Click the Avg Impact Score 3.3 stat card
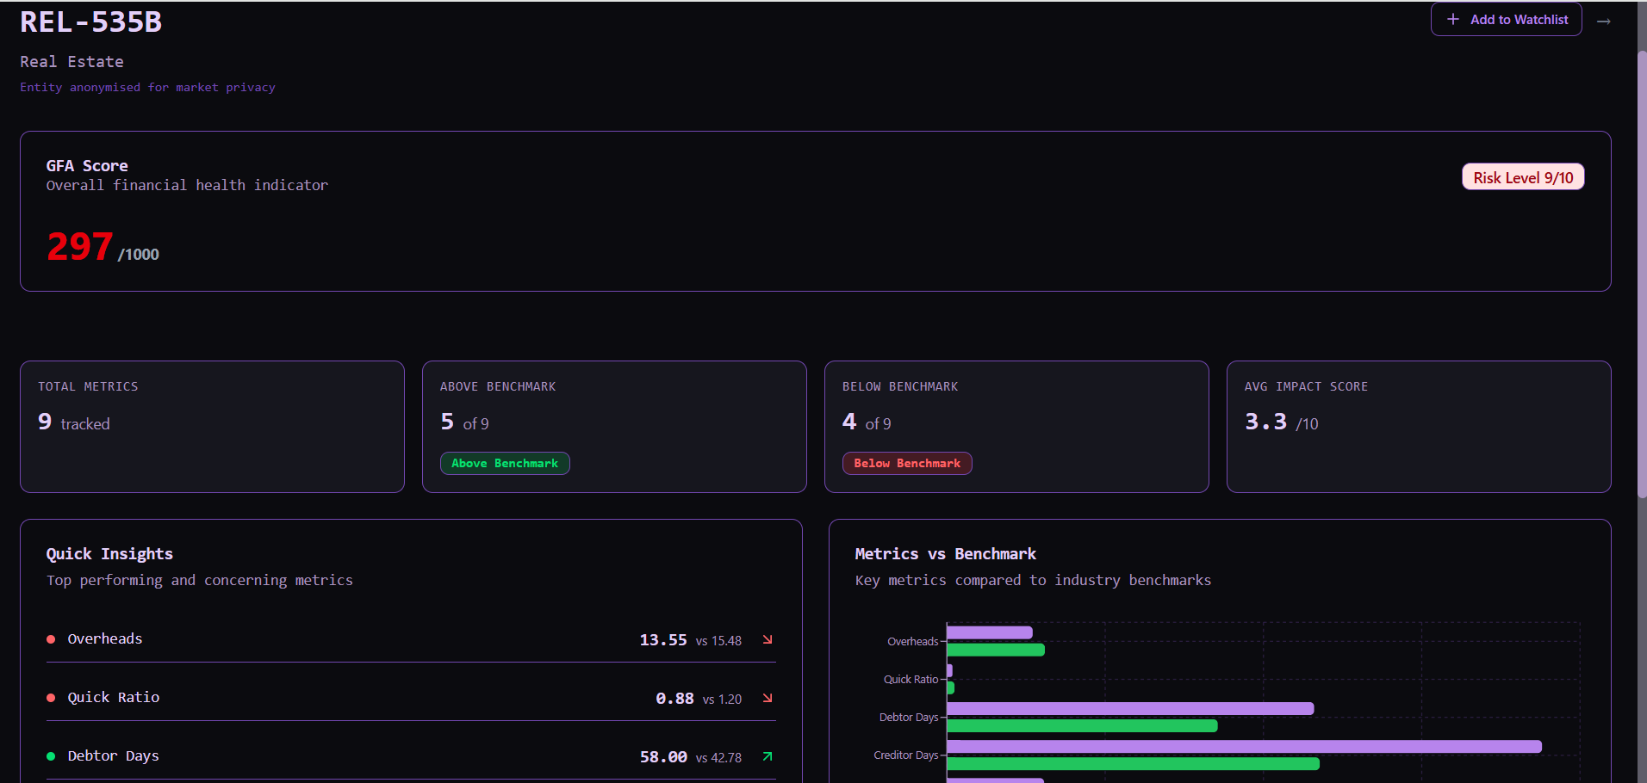 [x=1418, y=426]
